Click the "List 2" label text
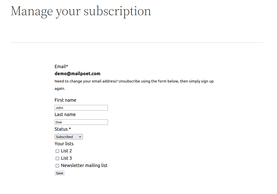This screenshot has height=194, width=277. [66, 151]
